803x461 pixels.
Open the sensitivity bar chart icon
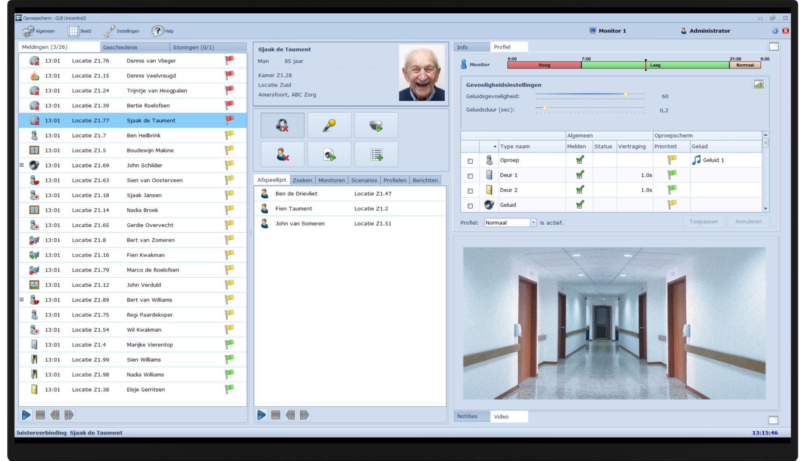[x=758, y=84]
